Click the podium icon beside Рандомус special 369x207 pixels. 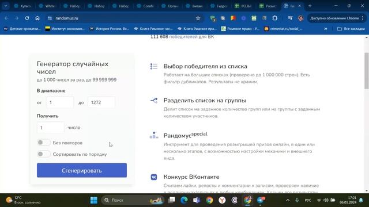(154, 135)
